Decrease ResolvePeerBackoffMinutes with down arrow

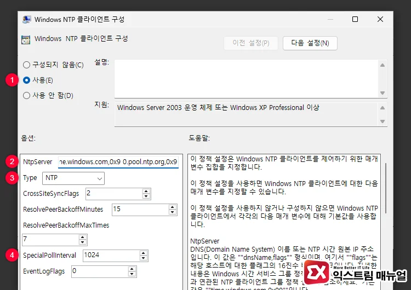(x=173, y=212)
